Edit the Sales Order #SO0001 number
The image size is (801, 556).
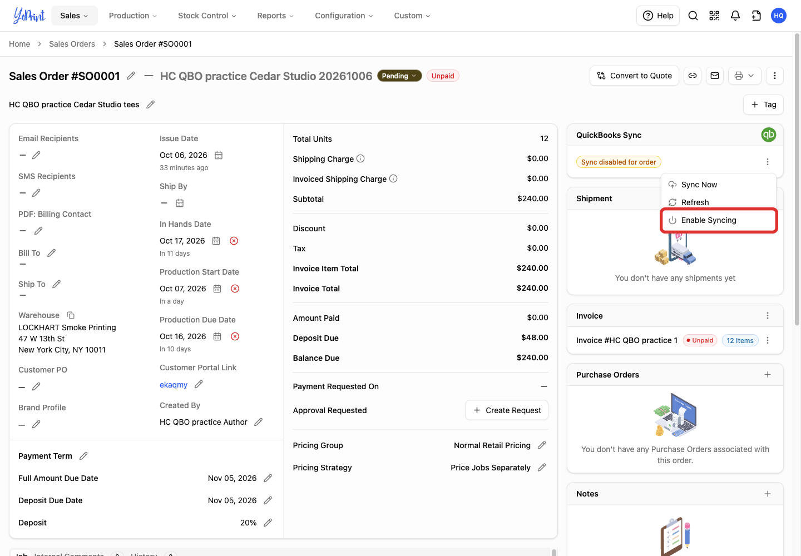point(131,76)
